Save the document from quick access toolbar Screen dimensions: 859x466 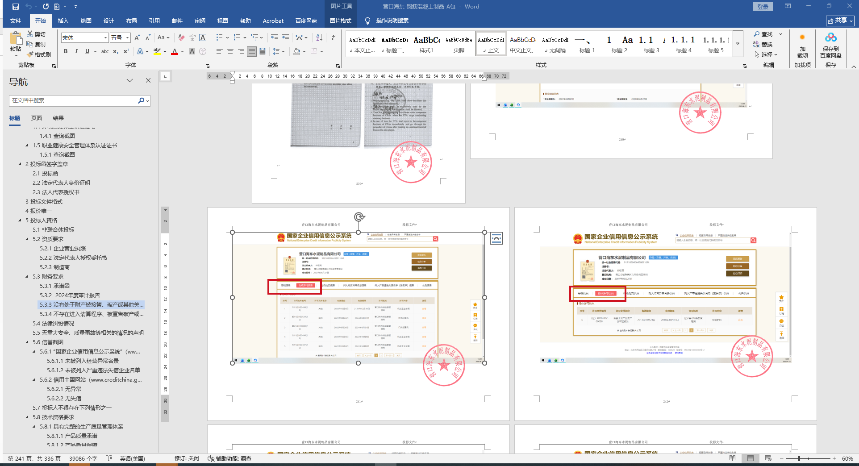tap(16, 7)
